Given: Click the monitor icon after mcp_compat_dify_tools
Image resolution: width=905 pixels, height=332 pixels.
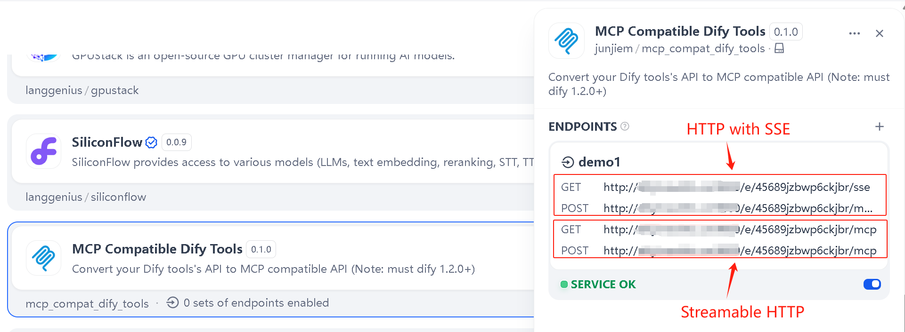Looking at the screenshot, I should point(779,48).
